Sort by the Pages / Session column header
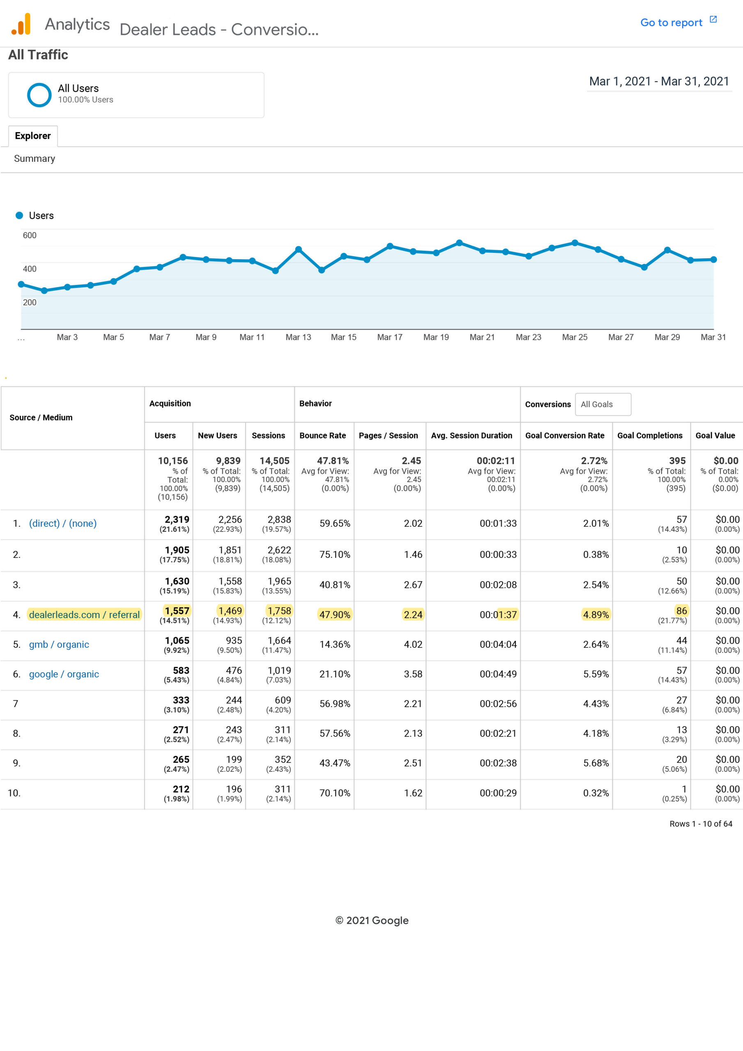Image resolution: width=743 pixels, height=1051 pixels. (x=389, y=435)
